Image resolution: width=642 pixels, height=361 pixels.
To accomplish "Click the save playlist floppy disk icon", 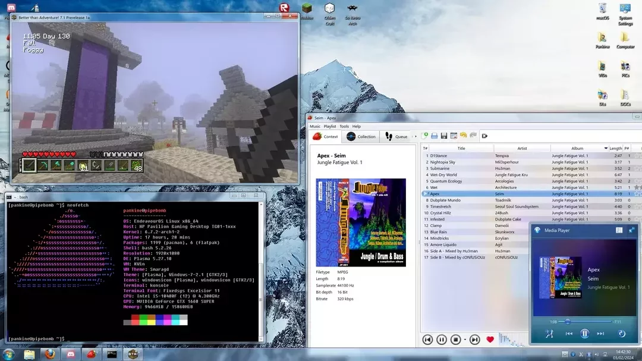I will coord(444,136).
